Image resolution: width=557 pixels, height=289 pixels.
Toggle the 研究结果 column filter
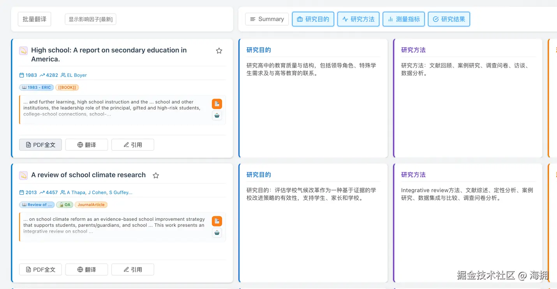449,19
